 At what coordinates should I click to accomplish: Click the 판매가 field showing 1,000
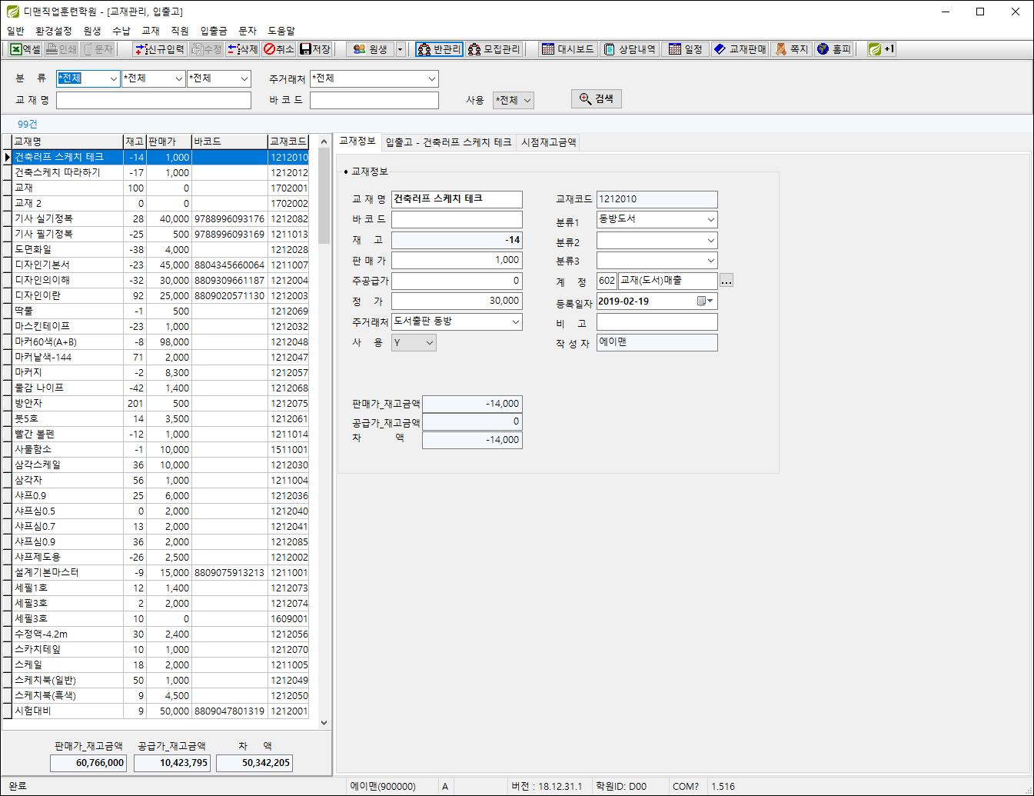[457, 260]
